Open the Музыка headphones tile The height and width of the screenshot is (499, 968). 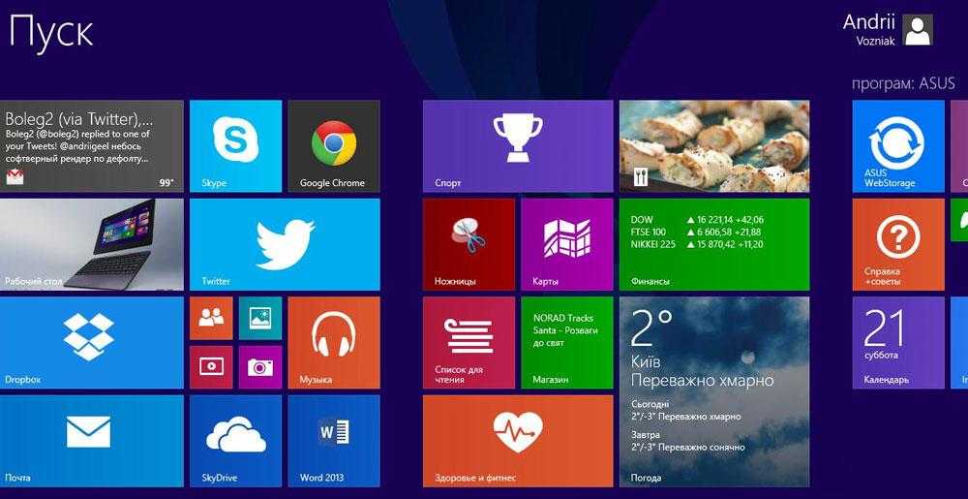(333, 342)
